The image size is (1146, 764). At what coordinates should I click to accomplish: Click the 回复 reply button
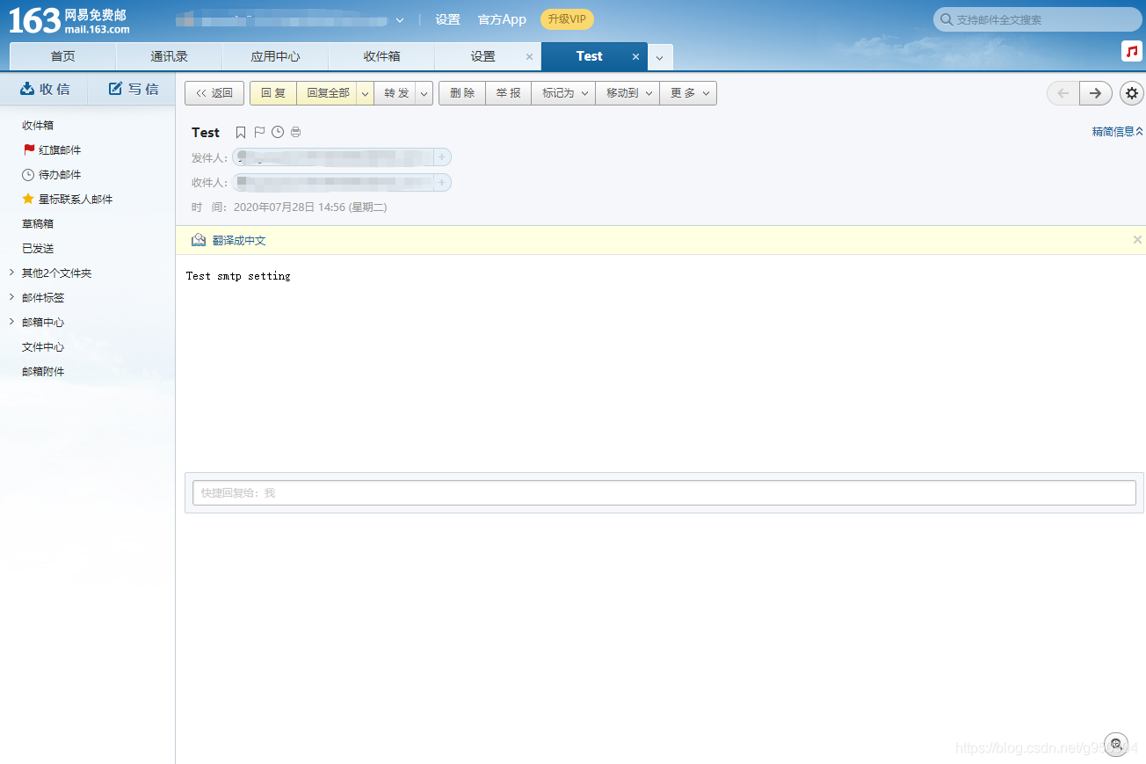pos(273,93)
